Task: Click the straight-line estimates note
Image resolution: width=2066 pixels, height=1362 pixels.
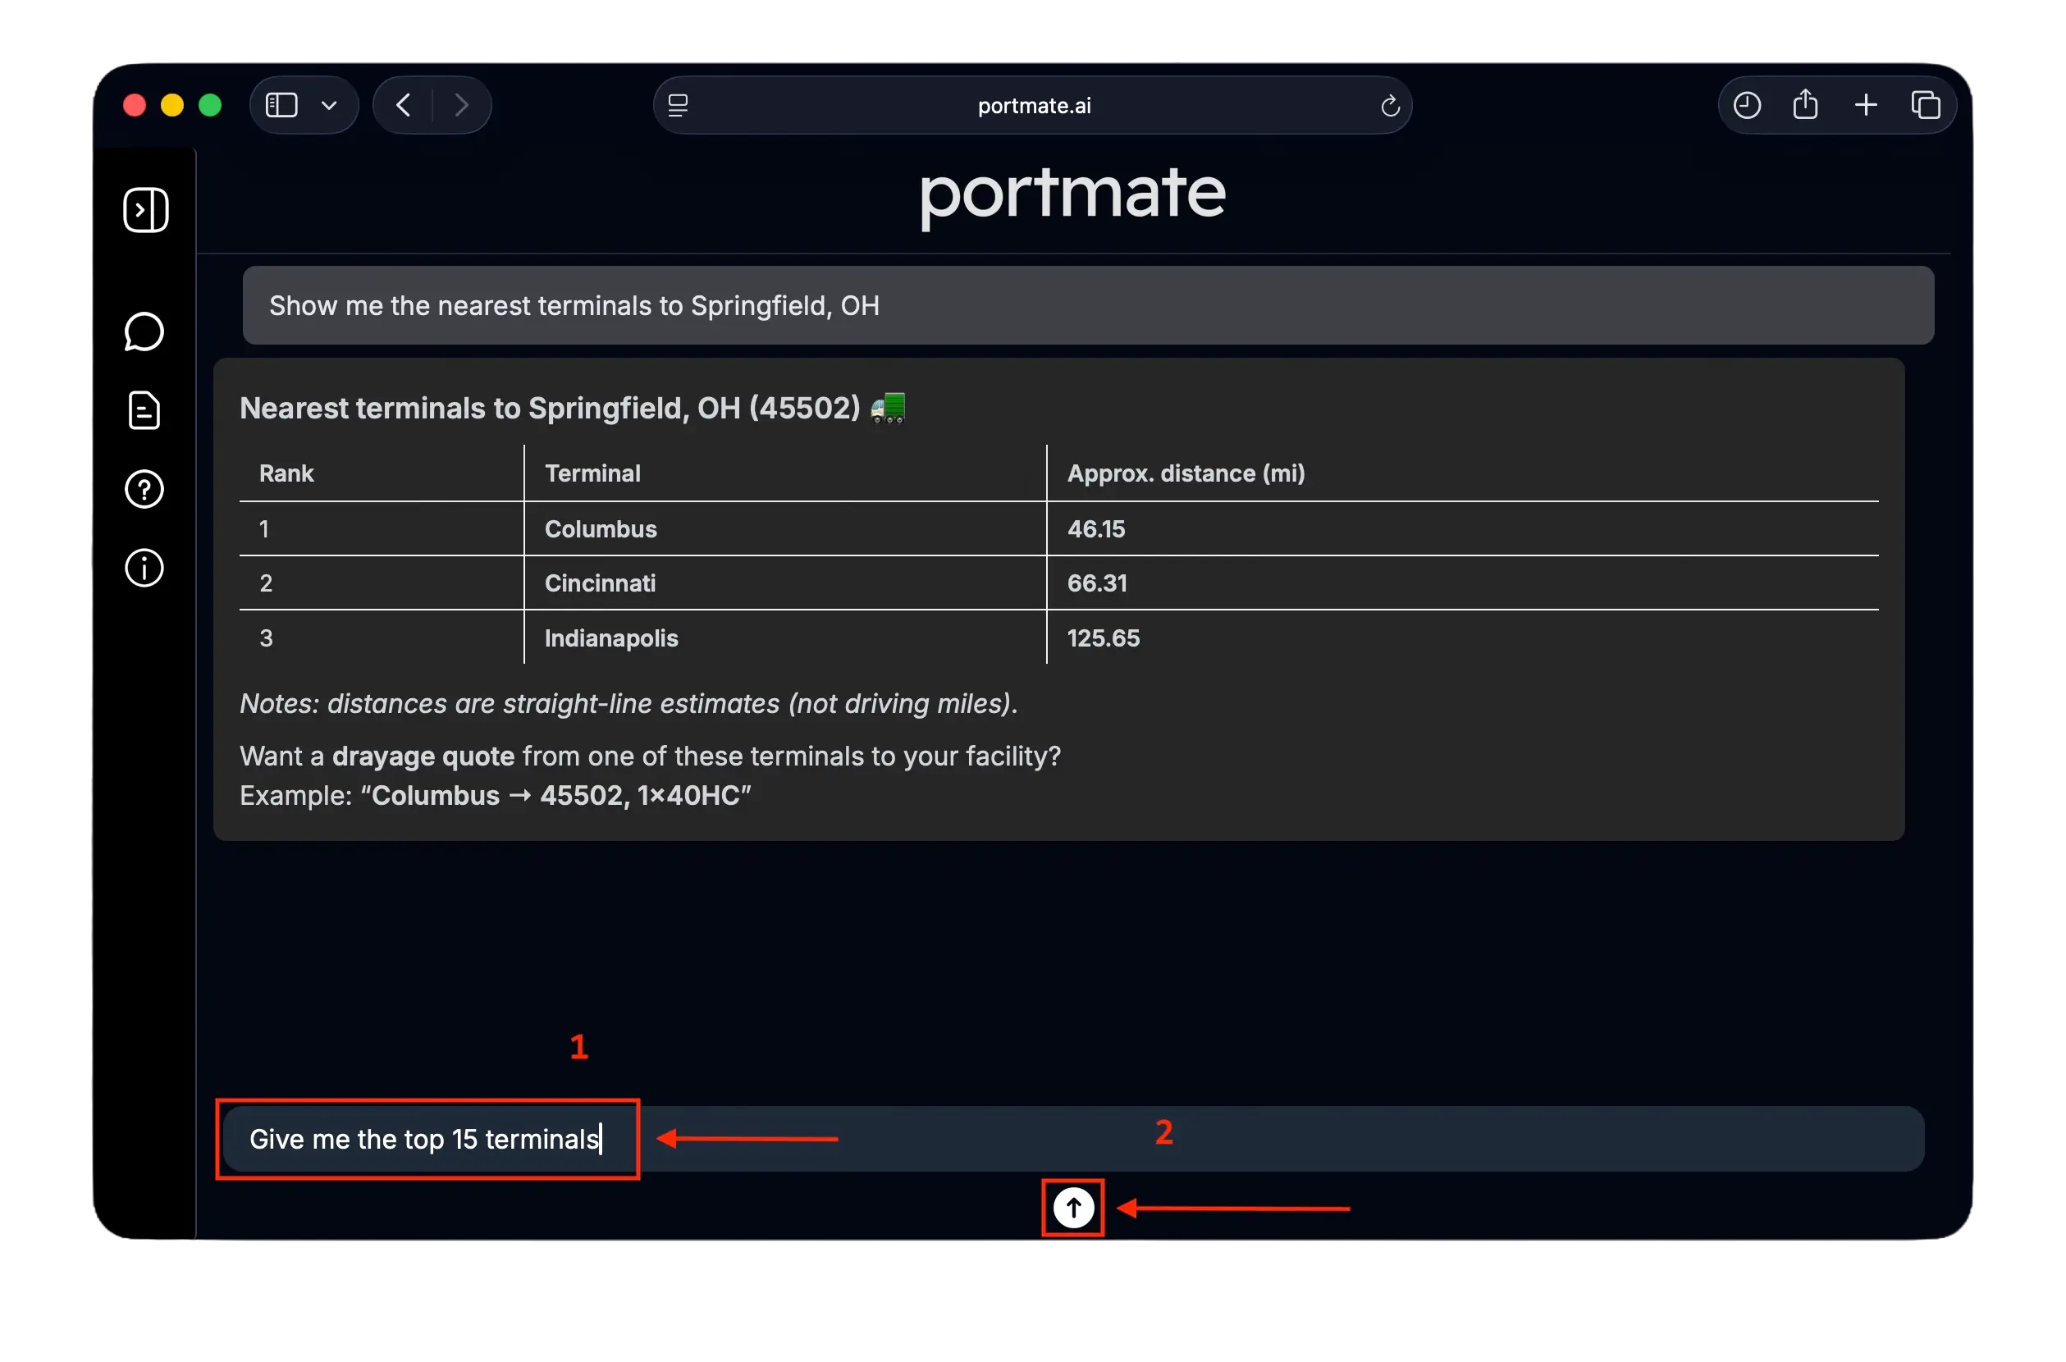Action: click(628, 704)
